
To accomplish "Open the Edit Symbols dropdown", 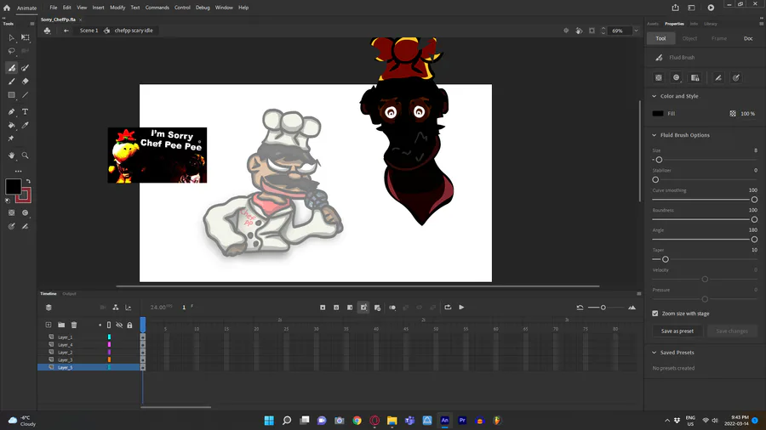I will (x=48, y=31).
